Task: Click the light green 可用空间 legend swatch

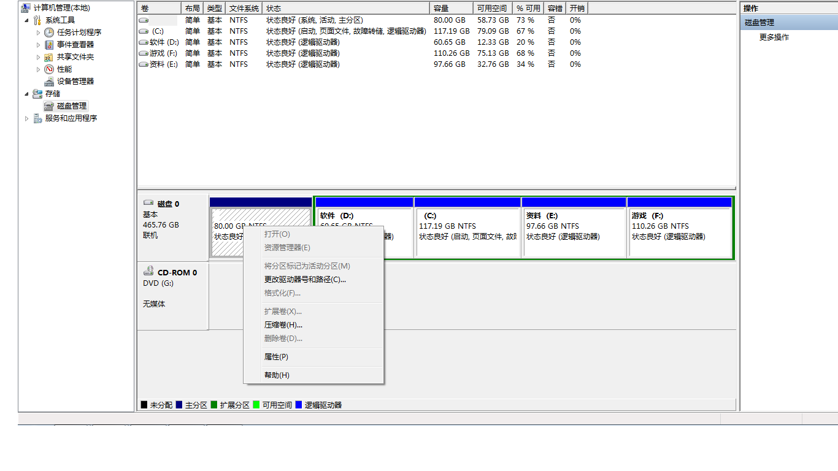Action: pyautogui.click(x=256, y=405)
